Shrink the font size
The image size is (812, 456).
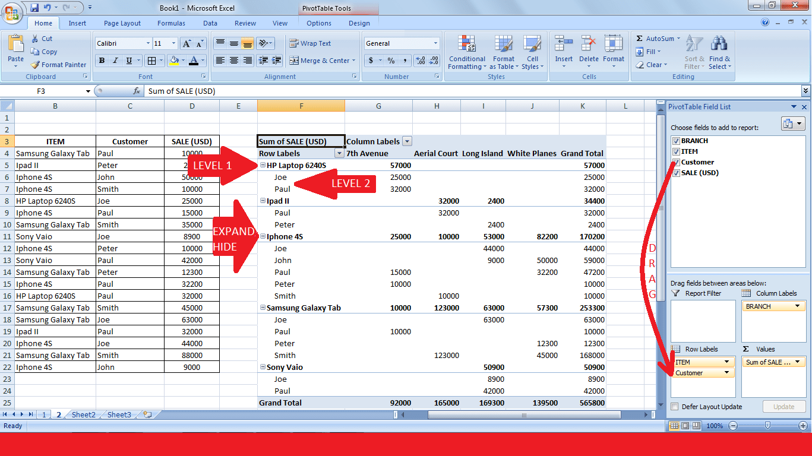coord(199,43)
